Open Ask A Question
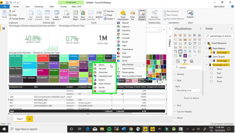The image size is (235, 133). 91,15
